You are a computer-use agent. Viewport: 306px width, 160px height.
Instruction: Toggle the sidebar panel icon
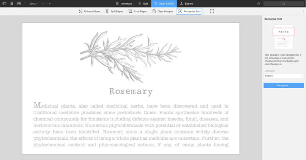coord(4,4)
